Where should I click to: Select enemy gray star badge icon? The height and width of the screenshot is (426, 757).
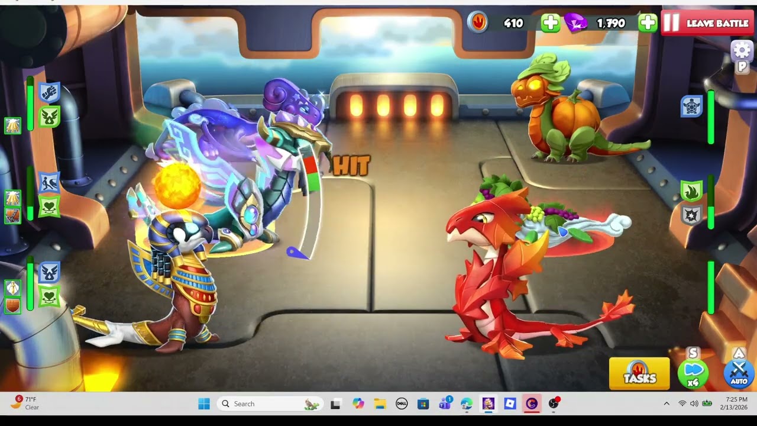click(x=691, y=215)
